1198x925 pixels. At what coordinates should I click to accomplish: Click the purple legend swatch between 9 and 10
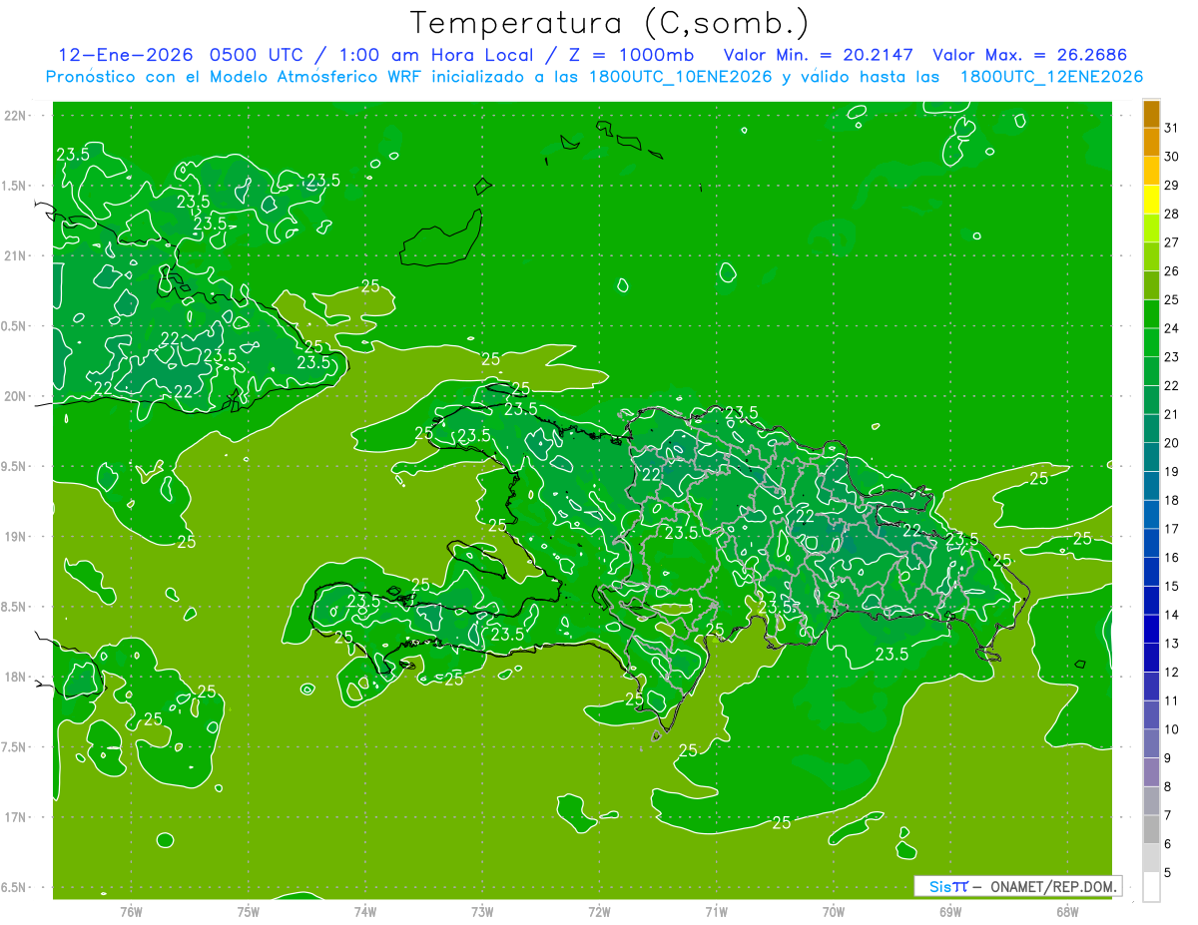coord(1151,743)
